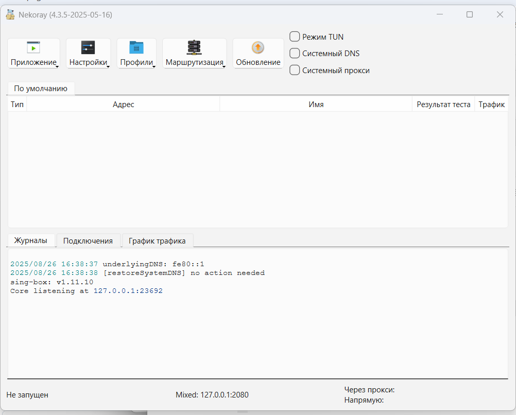Click the Mixed: 127.0.0.1:2080 status text
The height and width of the screenshot is (415, 516).
212,394
